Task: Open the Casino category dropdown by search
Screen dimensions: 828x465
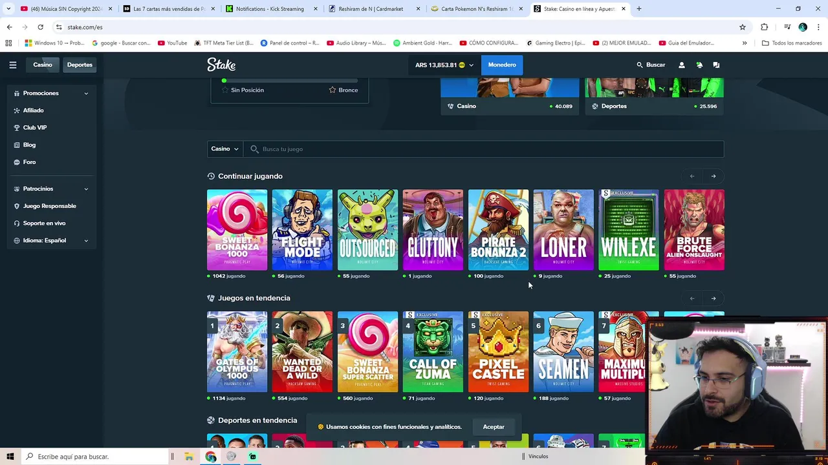Action: [224, 149]
